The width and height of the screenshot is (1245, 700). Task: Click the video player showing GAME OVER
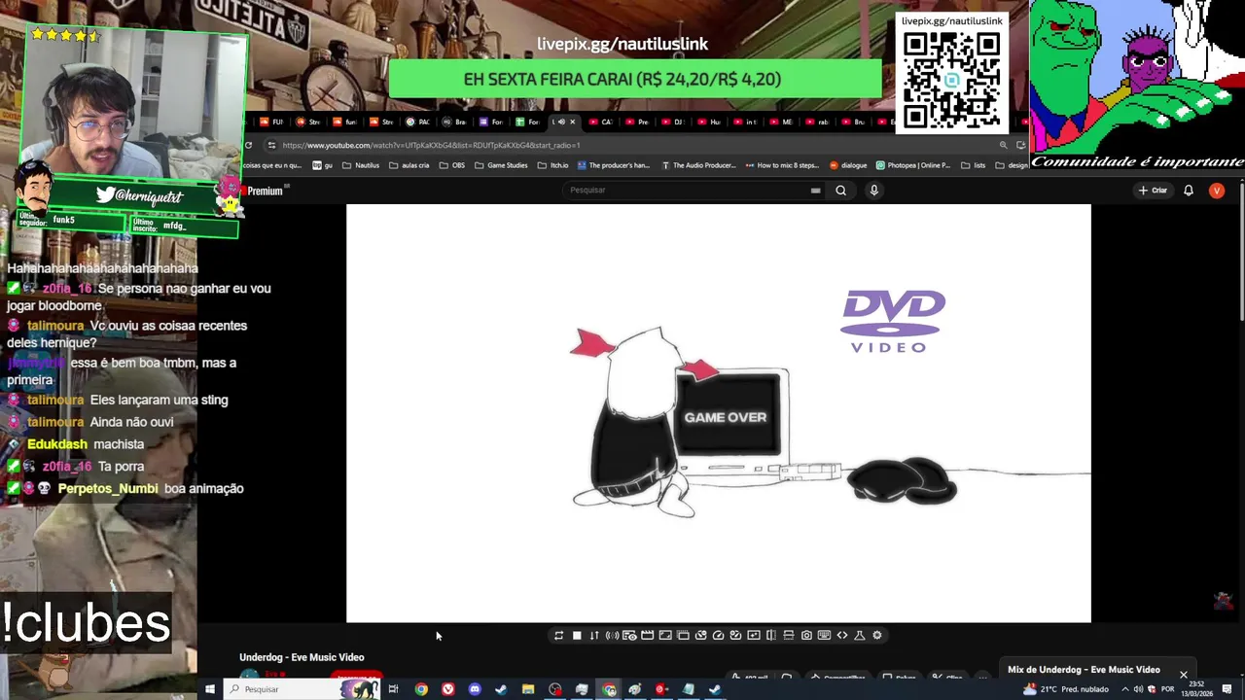[719, 413]
